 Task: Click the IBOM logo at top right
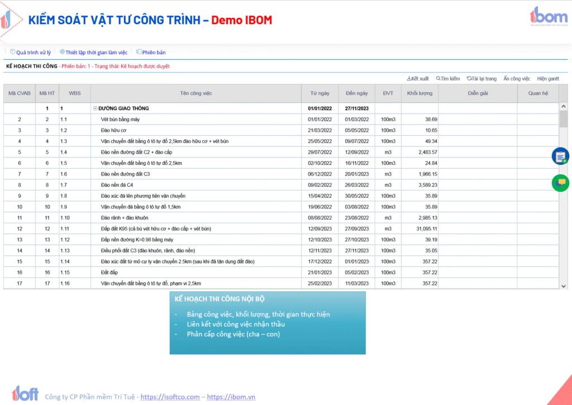(x=549, y=17)
